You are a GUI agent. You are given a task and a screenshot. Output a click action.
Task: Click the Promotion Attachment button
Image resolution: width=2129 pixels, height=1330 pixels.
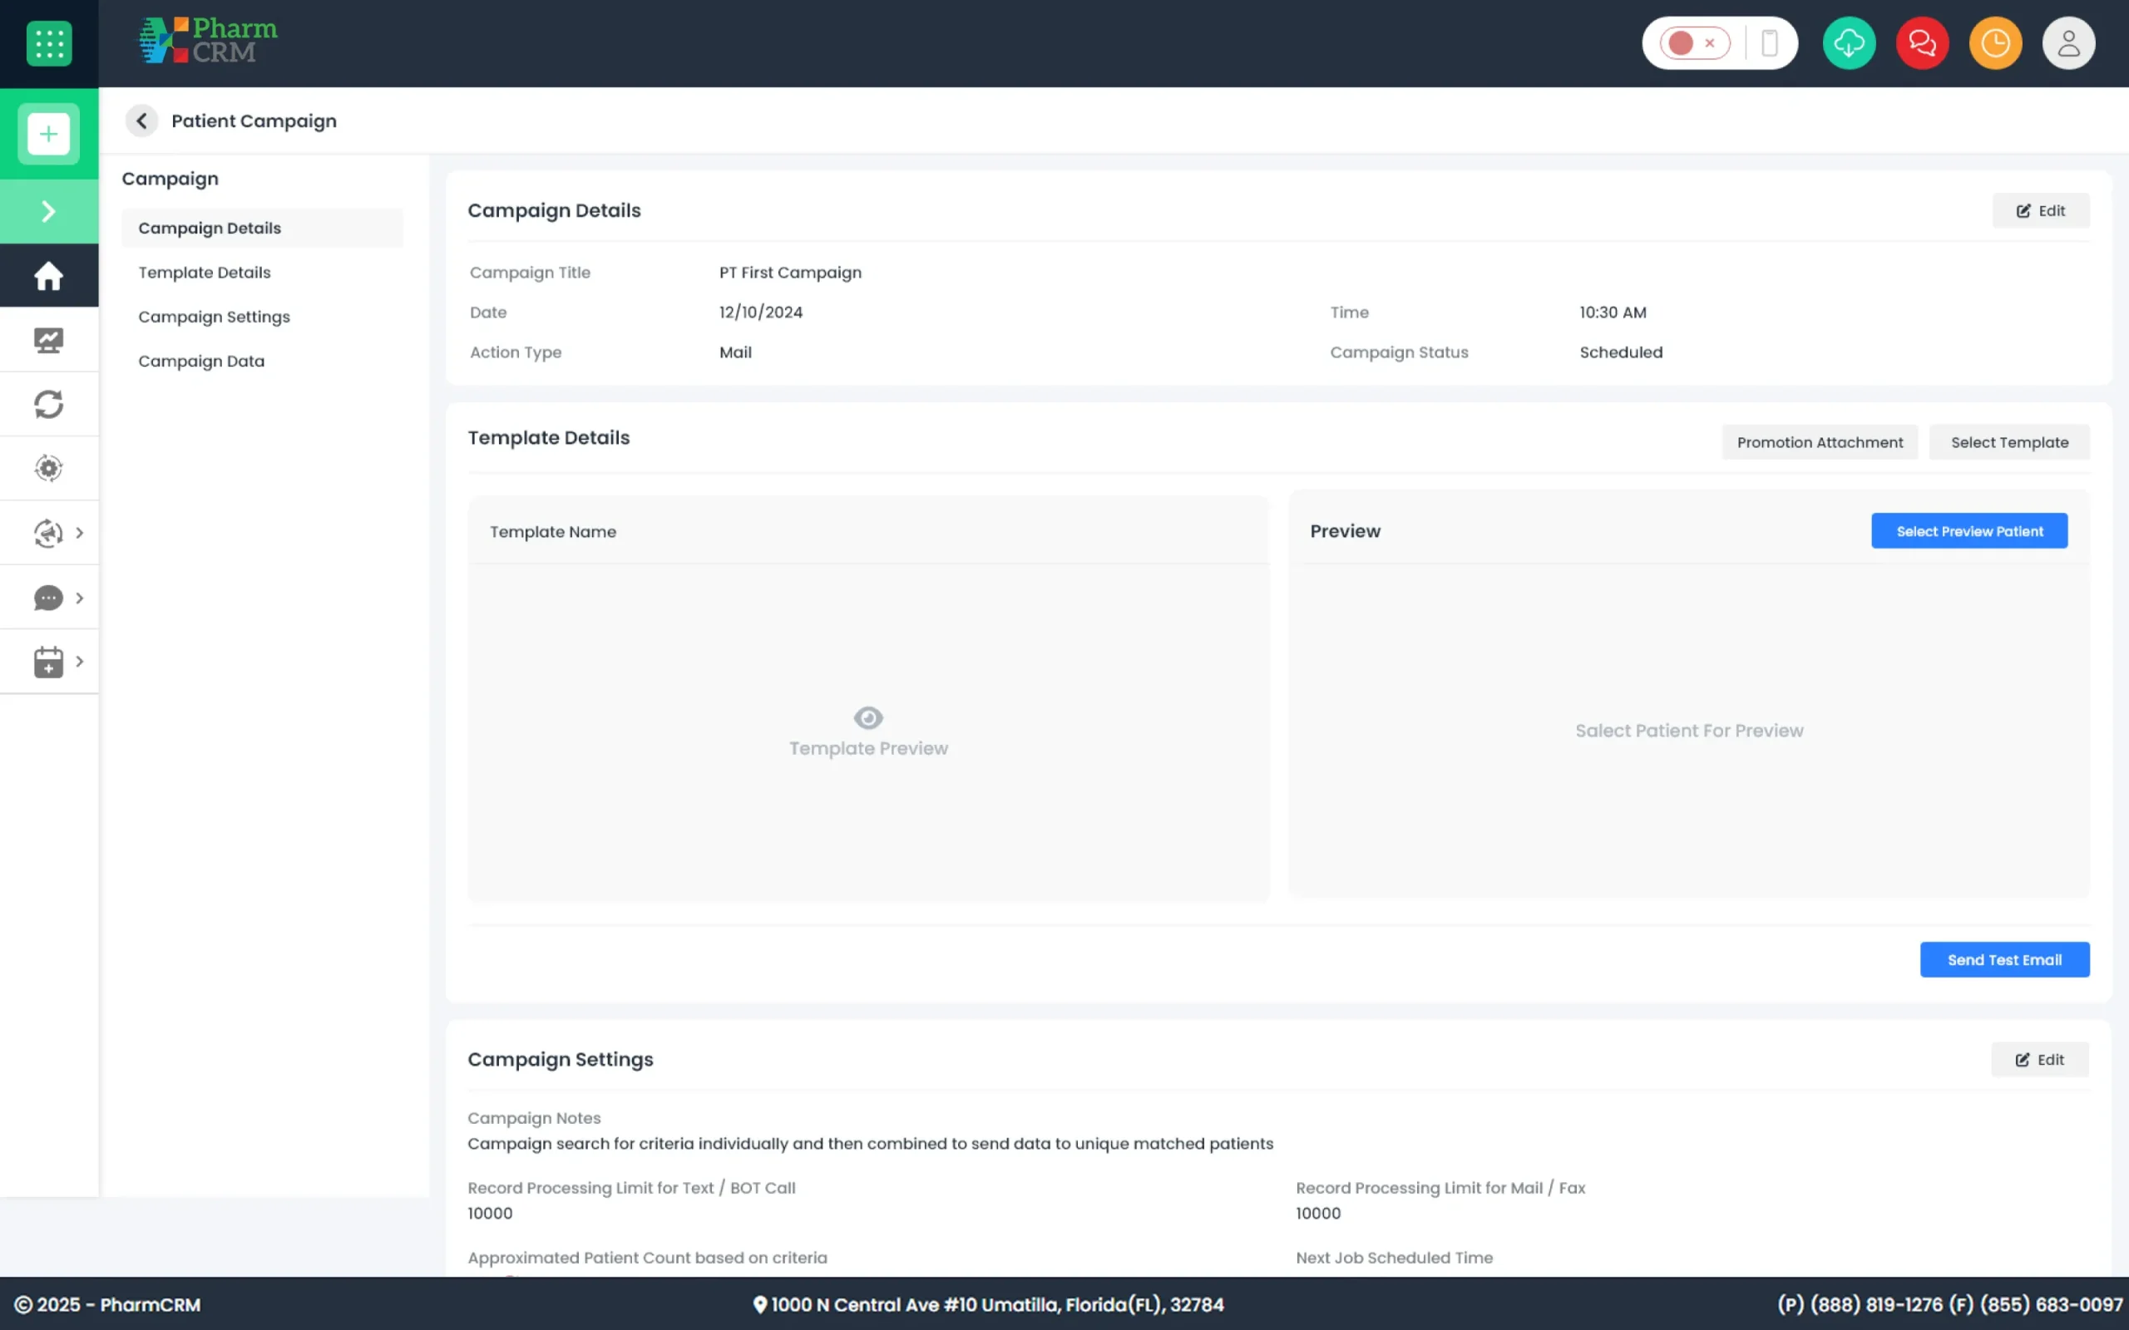1820,442
